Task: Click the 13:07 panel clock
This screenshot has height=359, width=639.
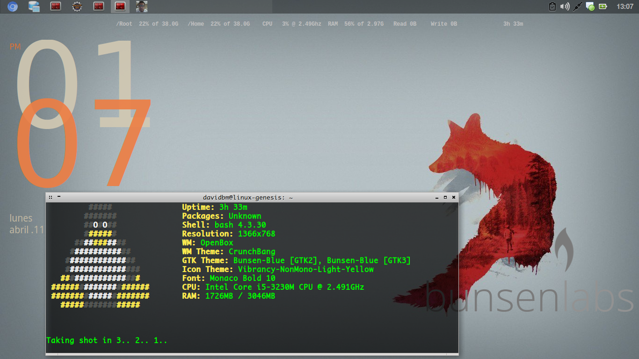Action: click(625, 7)
